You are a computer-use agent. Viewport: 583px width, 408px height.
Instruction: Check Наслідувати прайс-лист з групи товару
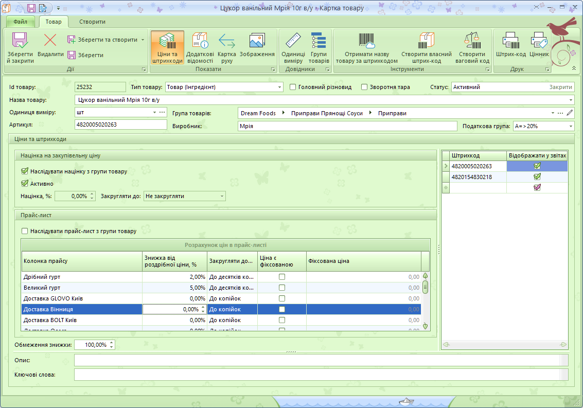tap(25, 231)
